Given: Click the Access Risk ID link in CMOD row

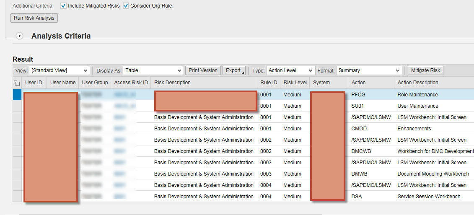Looking at the screenshot, I should tap(120, 129).
